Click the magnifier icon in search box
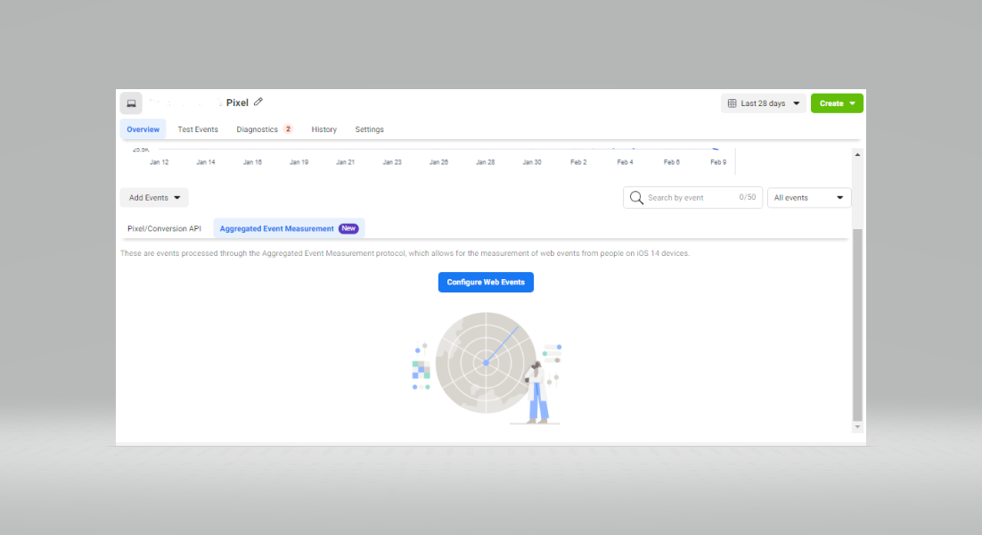The height and width of the screenshot is (535, 982). pos(636,198)
